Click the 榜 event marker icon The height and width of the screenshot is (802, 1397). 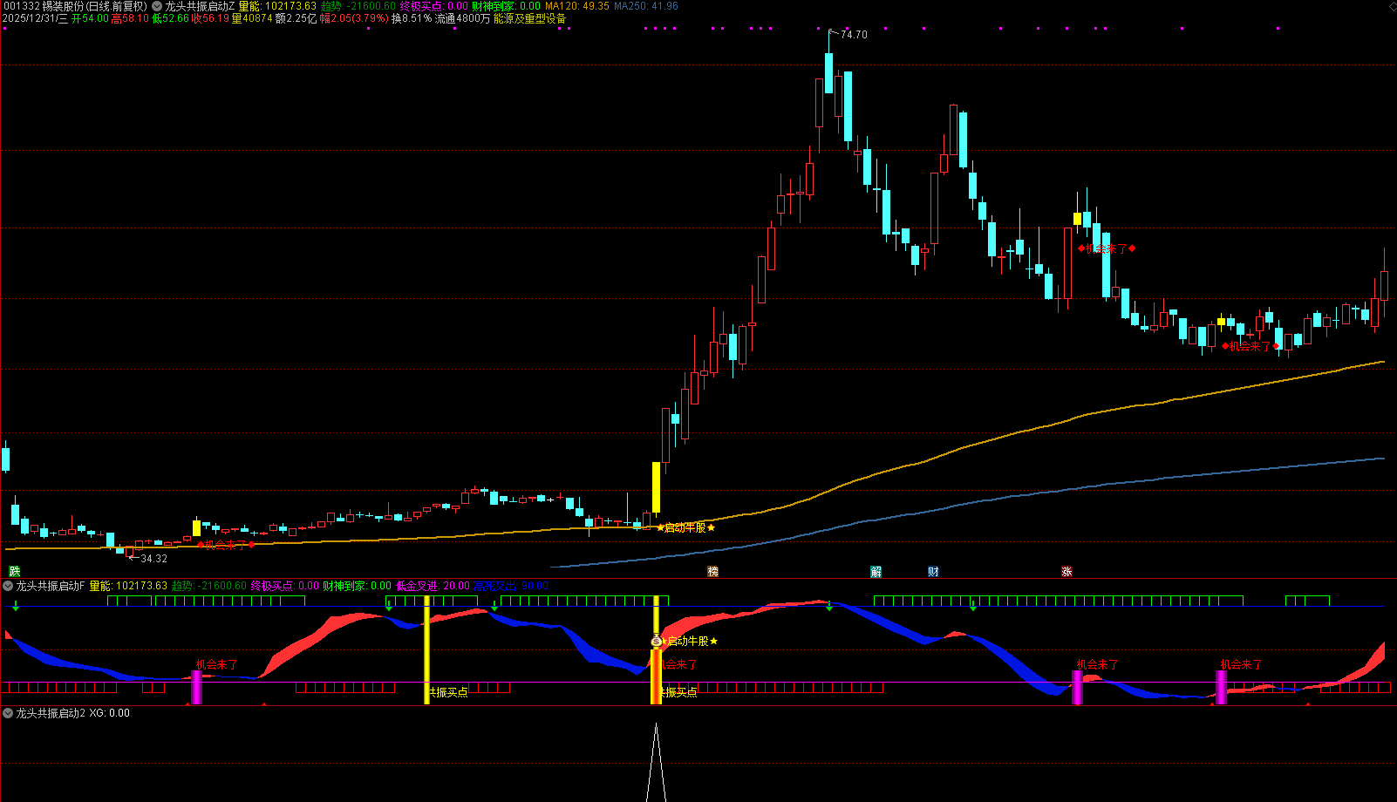click(712, 572)
